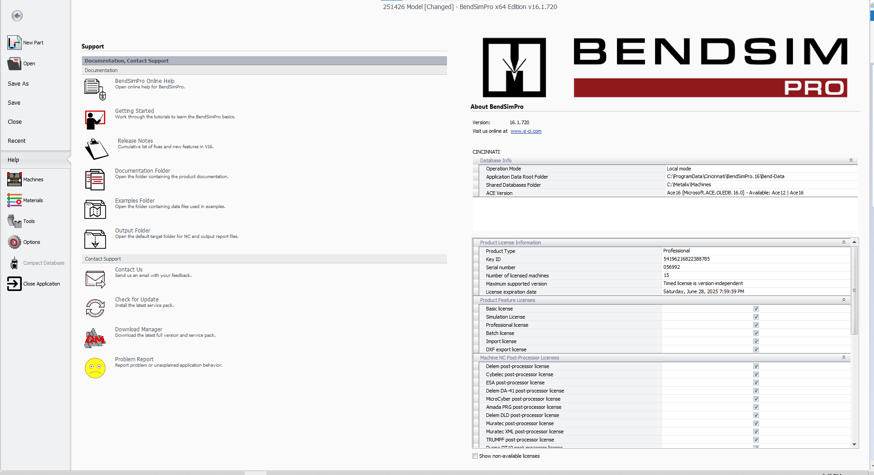Open the Machines icon in sidebar
This screenshot has height=475, width=874.
[x=14, y=179]
